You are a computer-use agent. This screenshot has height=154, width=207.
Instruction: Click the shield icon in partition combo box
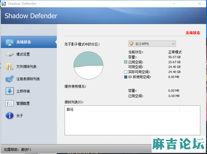click(x=131, y=44)
